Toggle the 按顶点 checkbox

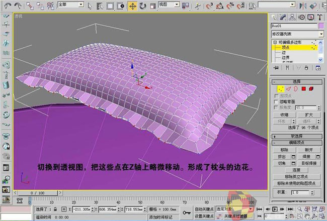(277, 95)
